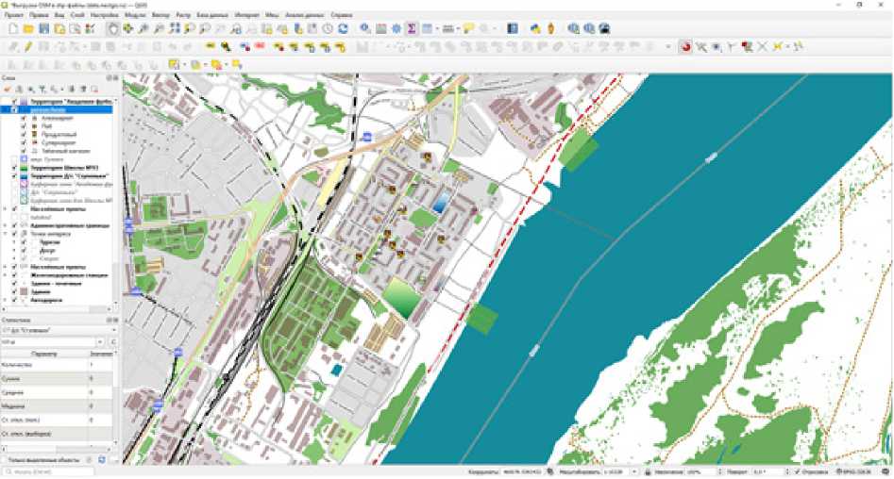Click the Open Project folder icon

(x=29, y=29)
